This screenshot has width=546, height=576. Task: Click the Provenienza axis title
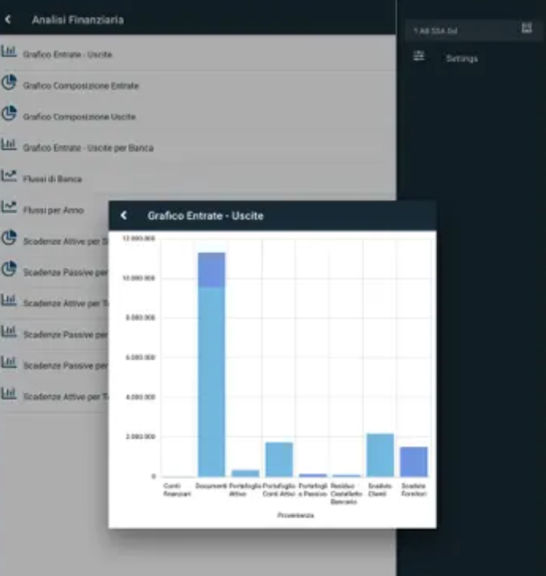tap(295, 515)
